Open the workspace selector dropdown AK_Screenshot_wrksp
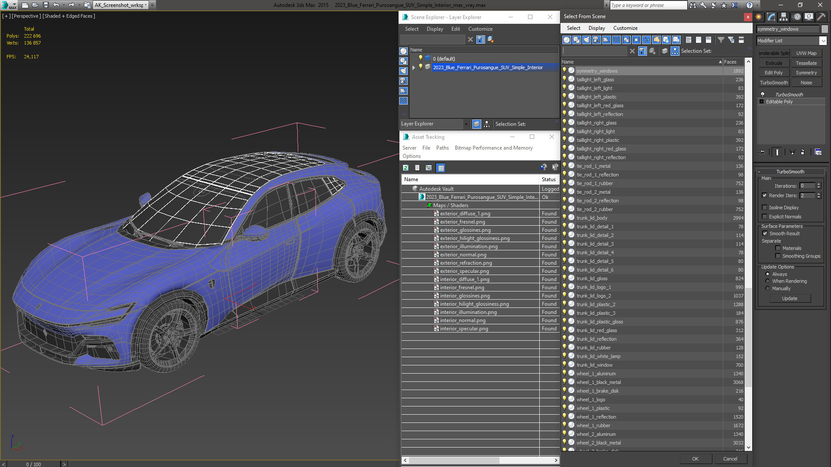 pos(121,5)
